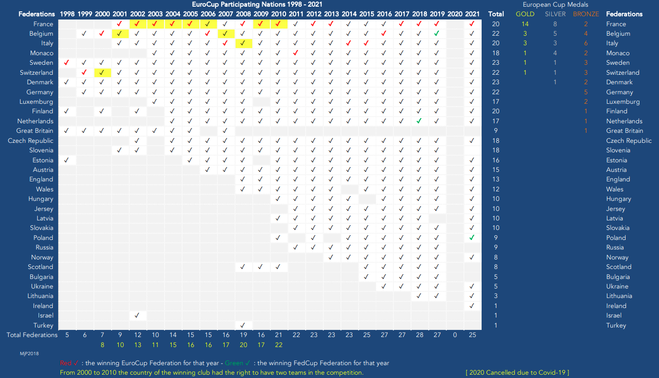Click the Great Britain label on the right side
The width and height of the screenshot is (659, 378).
624,130
